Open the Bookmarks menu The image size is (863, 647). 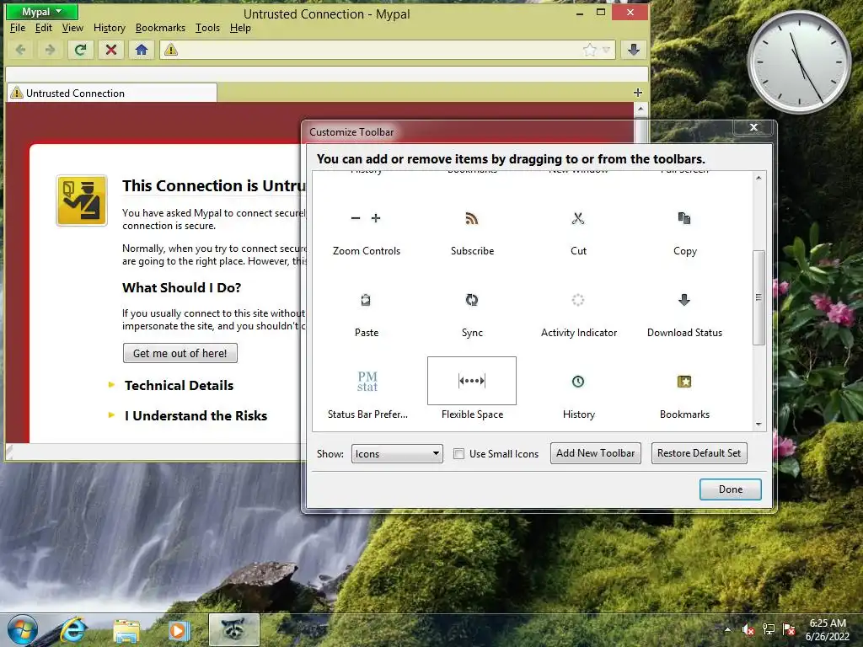click(x=160, y=28)
